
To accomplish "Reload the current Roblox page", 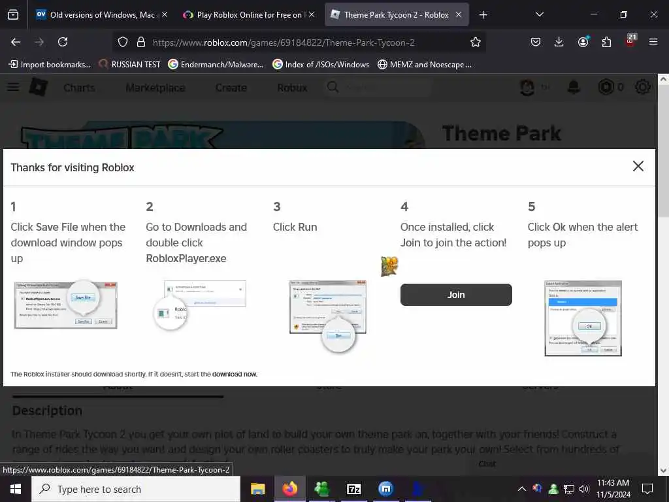I will pos(63,42).
